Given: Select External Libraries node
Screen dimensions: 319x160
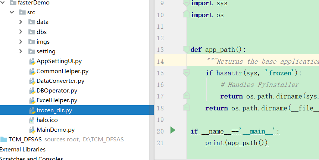Looking at the screenshot, I should (23, 150).
